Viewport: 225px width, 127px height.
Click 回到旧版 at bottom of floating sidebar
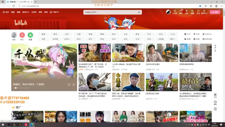coord(215,109)
